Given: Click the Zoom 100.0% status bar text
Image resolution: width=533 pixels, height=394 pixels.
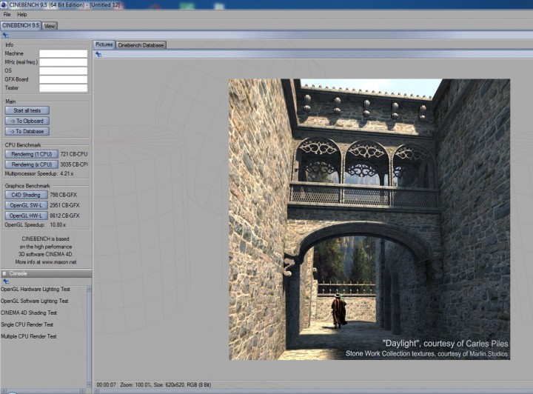Looking at the screenshot, I should (135, 385).
